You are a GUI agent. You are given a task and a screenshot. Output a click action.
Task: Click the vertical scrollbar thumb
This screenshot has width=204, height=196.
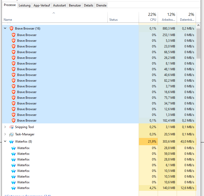[x=198, y=44]
